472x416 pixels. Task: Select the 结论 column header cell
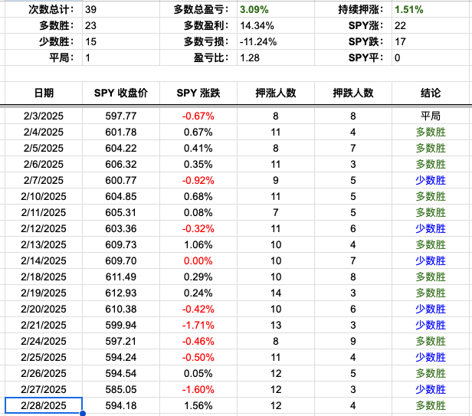(431, 93)
